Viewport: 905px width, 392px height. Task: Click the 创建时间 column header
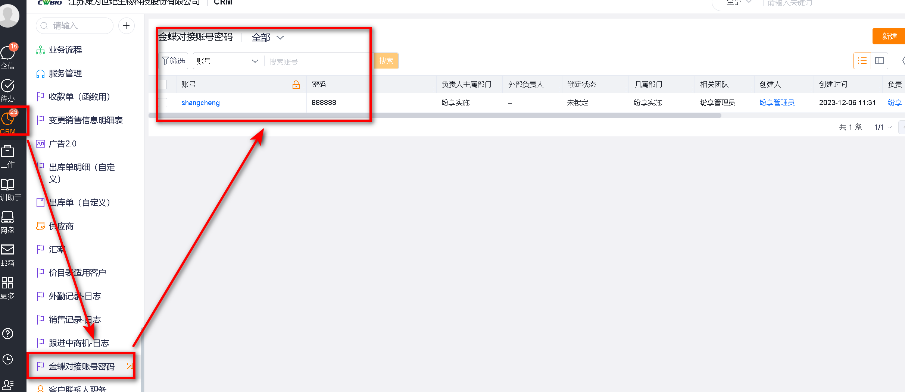pos(833,85)
